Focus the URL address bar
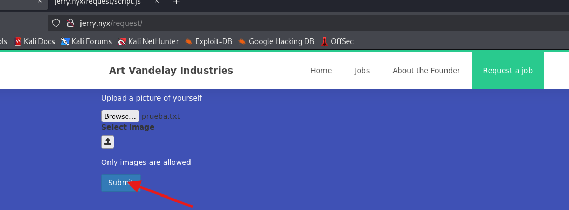This screenshot has height=210, width=569. [x=311, y=23]
